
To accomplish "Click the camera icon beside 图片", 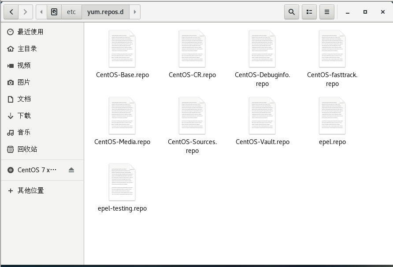I will pyautogui.click(x=10, y=82).
